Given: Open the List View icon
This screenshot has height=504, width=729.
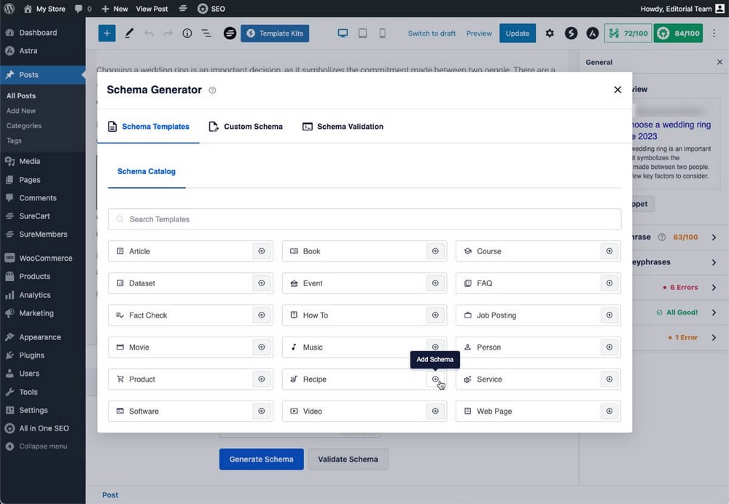Looking at the screenshot, I should [x=206, y=34].
